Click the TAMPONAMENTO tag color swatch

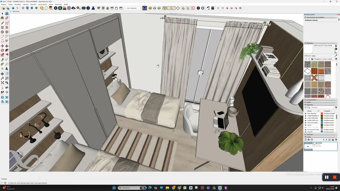(x=322, y=116)
